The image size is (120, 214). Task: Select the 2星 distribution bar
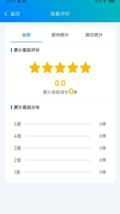58,160
